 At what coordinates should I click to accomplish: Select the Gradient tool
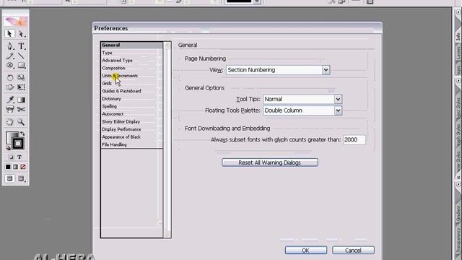[x=21, y=100]
